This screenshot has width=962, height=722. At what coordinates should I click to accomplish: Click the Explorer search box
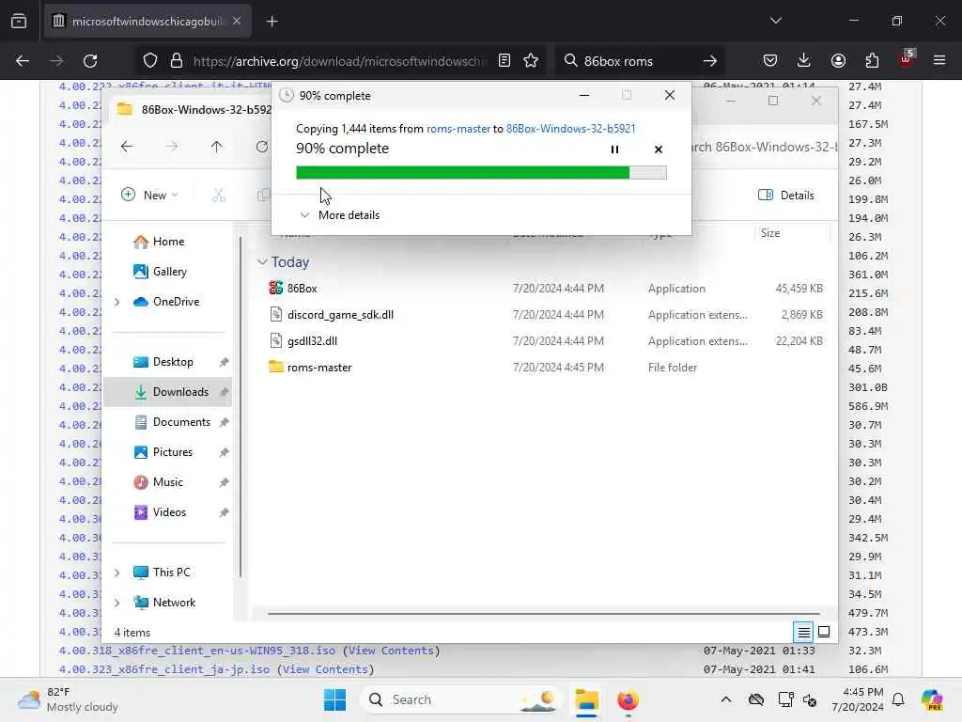pyautogui.click(x=764, y=147)
